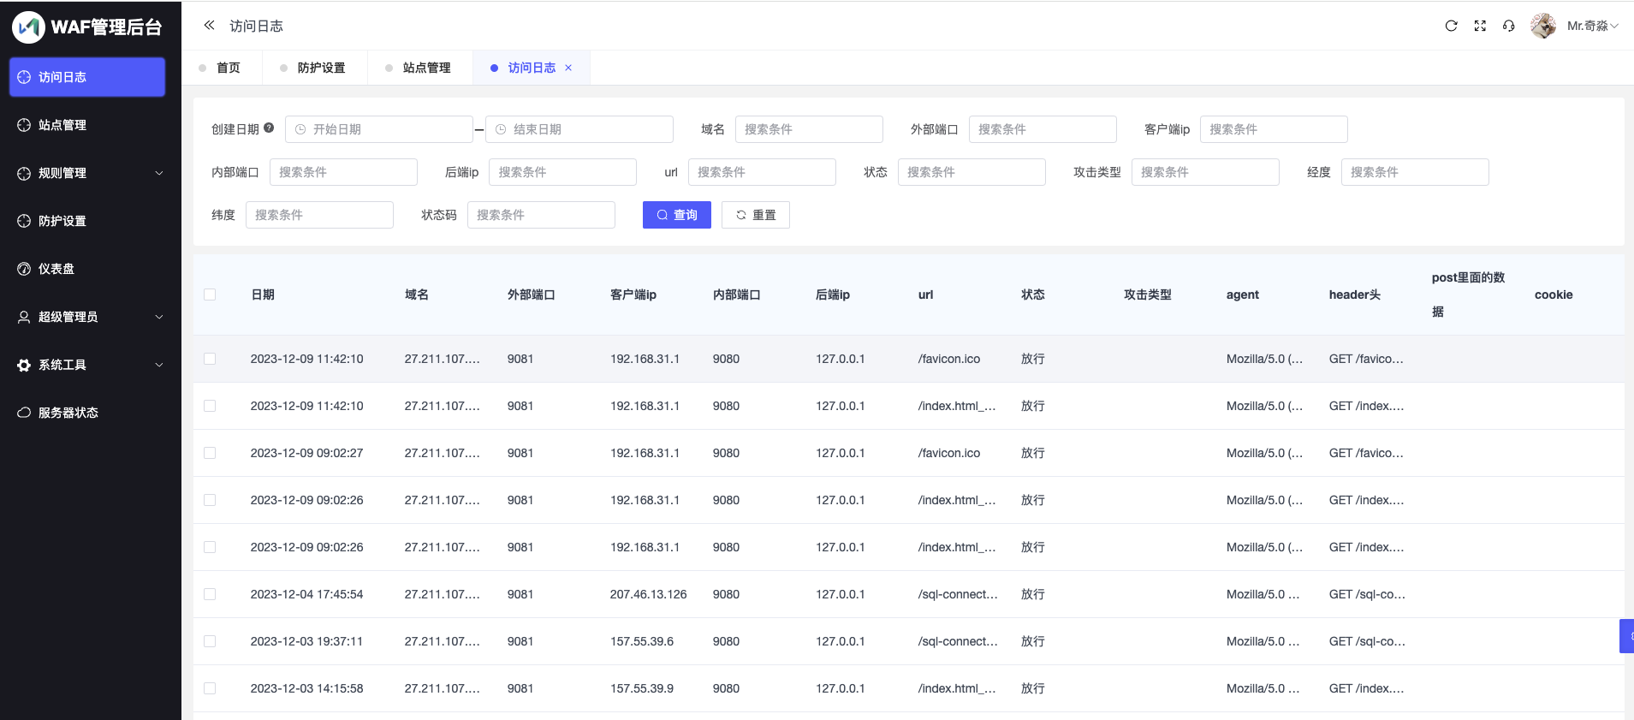Click the 开始日期 date field
This screenshot has height=720, width=1634.
pyautogui.click(x=379, y=129)
